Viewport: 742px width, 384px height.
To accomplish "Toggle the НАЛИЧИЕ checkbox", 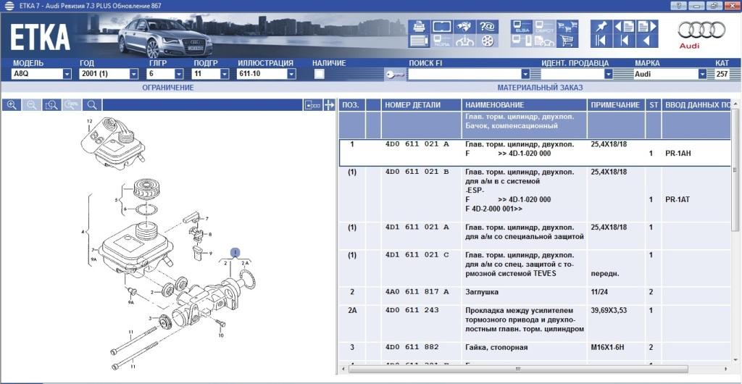I will 319,74.
